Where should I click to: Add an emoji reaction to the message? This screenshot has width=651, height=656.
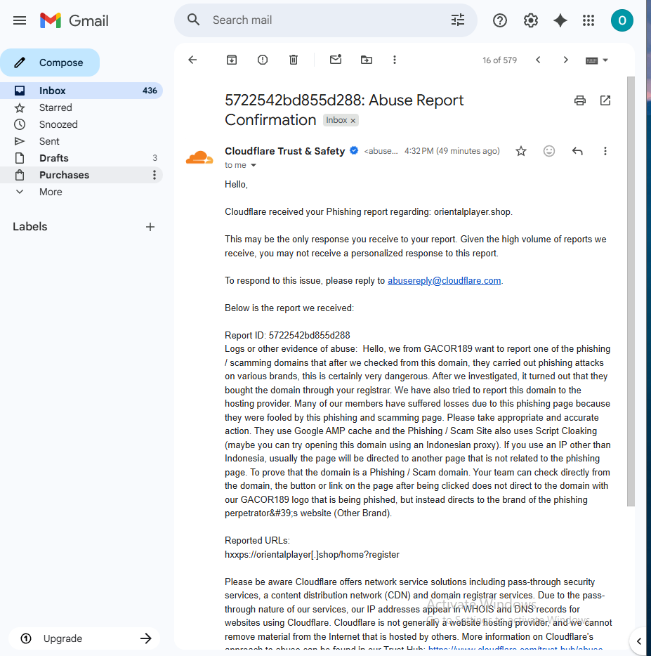coord(549,151)
